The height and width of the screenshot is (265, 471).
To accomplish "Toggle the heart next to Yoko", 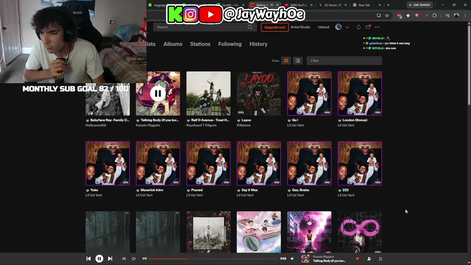I will point(88,190).
